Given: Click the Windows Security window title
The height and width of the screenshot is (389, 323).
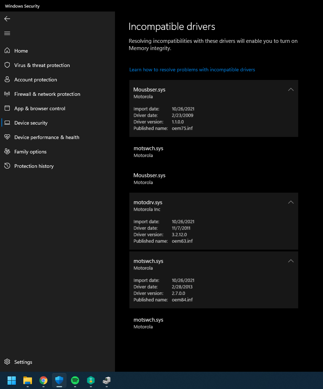Looking at the screenshot, I should [x=22, y=6].
